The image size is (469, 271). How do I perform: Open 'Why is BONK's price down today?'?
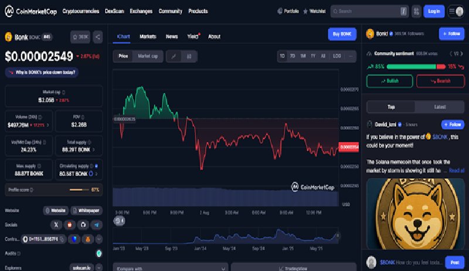pyautogui.click(x=42, y=72)
